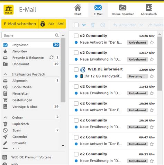Click the encrypted mail lock icon
Viewport: 164px width, 165px height.
(x=43, y=24)
